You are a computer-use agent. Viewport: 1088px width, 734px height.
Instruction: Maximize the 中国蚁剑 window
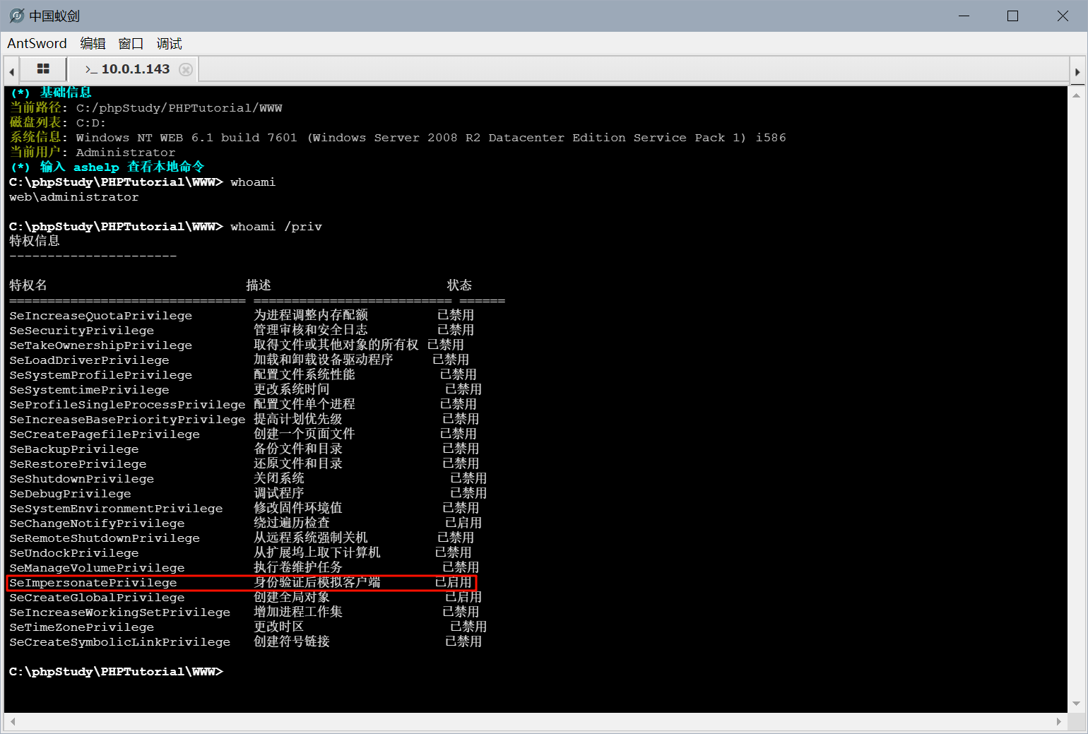pos(1012,16)
